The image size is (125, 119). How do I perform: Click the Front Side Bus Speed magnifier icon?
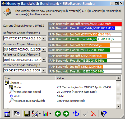pyautogui.click(x=11, y=91)
